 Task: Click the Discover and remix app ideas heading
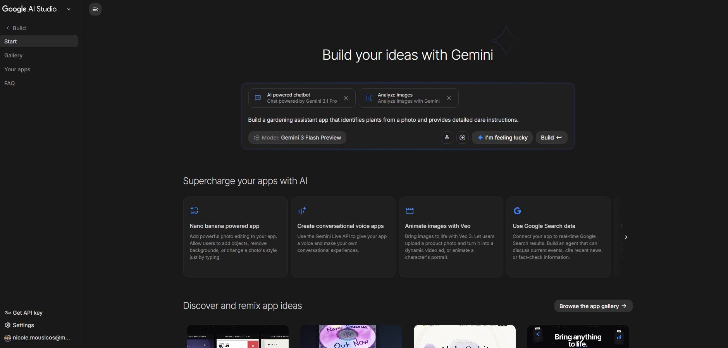pyautogui.click(x=243, y=306)
